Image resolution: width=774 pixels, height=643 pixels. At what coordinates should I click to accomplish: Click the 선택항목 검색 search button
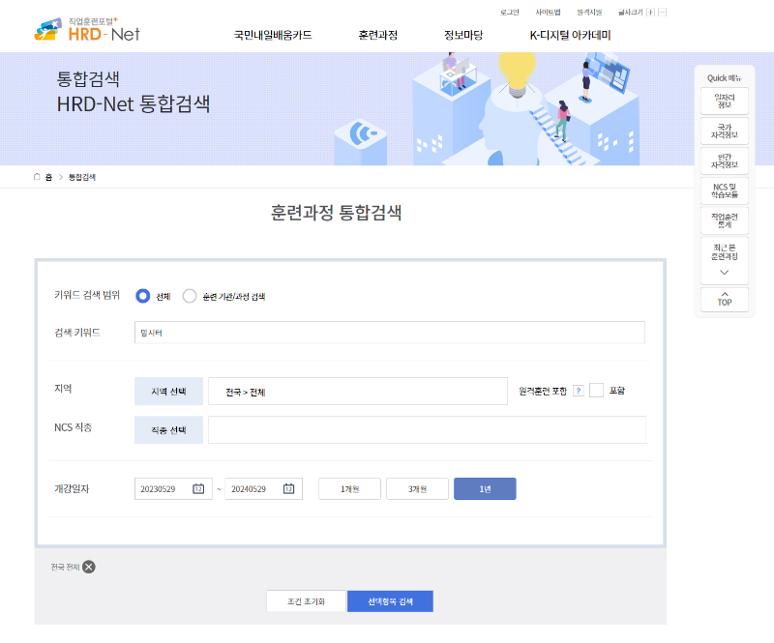pyautogui.click(x=390, y=600)
